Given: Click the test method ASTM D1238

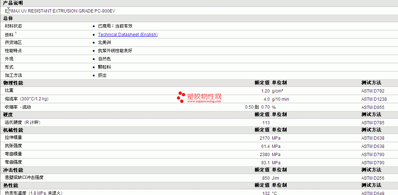Looking at the screenshot, I should (374, 99).
